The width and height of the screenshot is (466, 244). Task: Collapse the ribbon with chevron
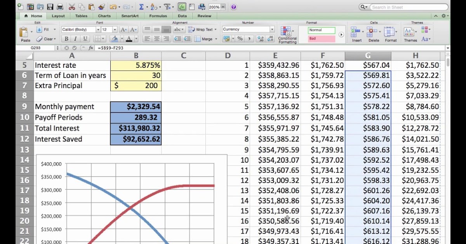click(x=436, y=16)
